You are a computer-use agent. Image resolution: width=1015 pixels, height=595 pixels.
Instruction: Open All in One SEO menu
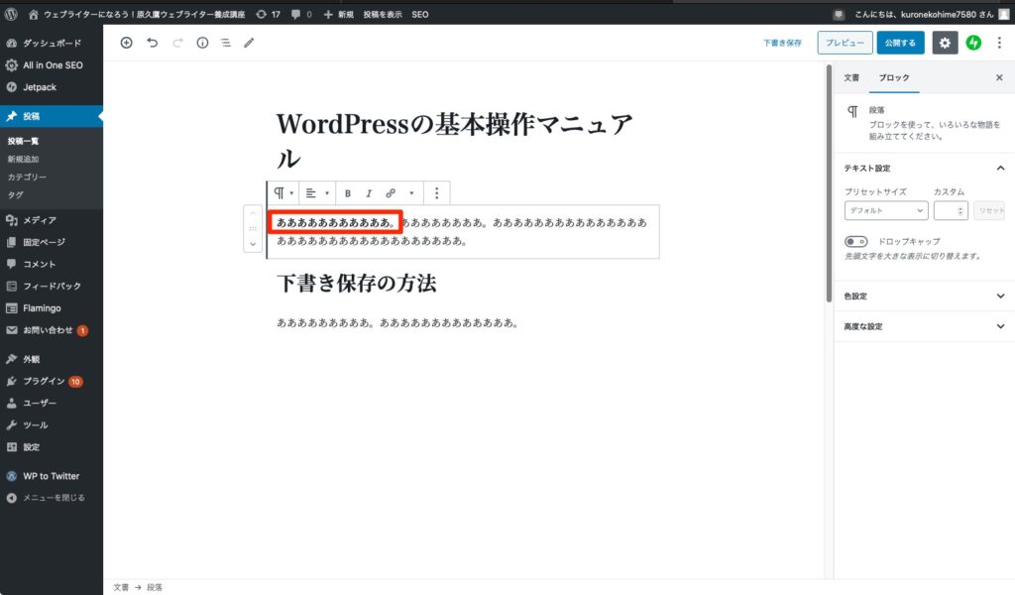(x=52, y=64)
